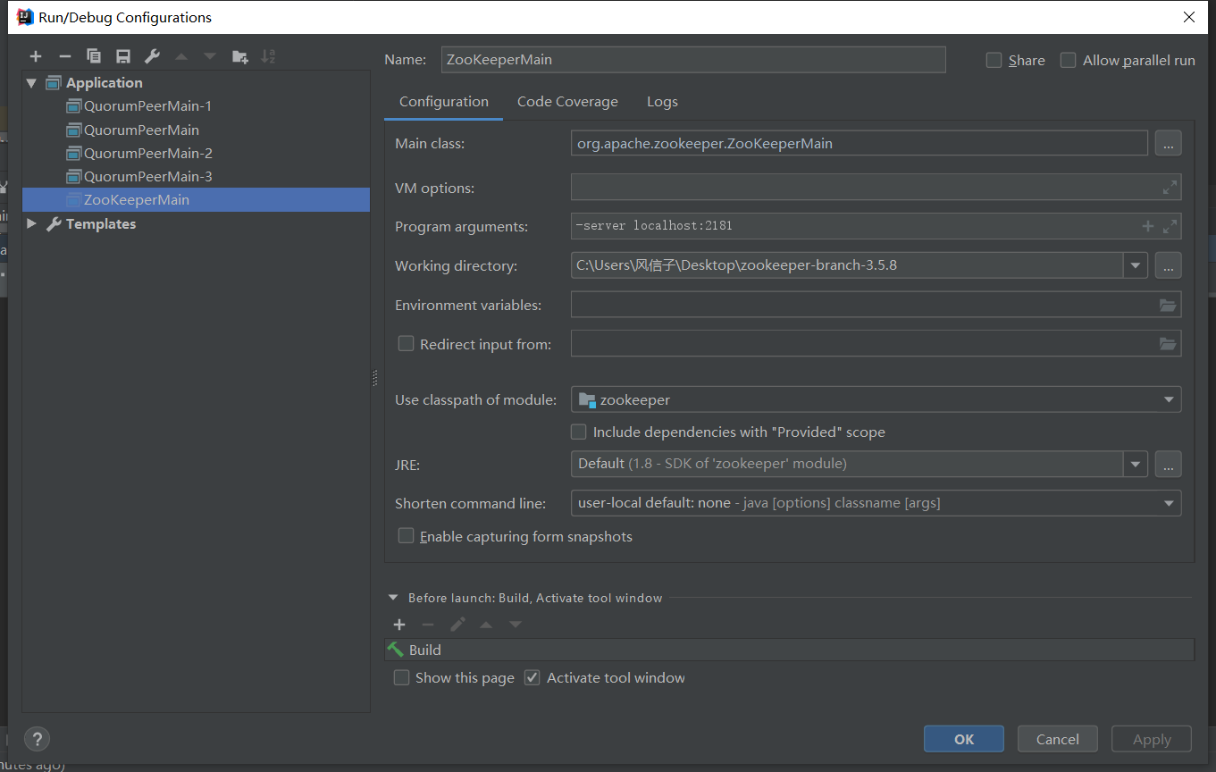The height and width of the screenshot is (772, 1216).
Task: Move Before launch task up
Action: click(x=486, y=625)
